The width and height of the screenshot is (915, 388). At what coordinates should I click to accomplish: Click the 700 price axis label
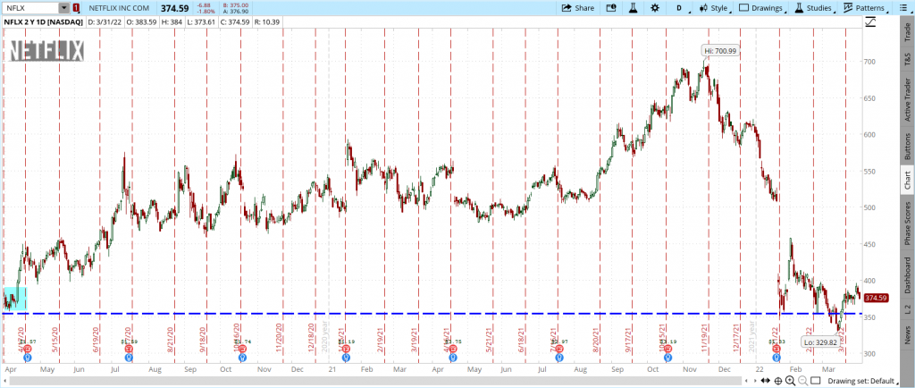click(870, 62)
